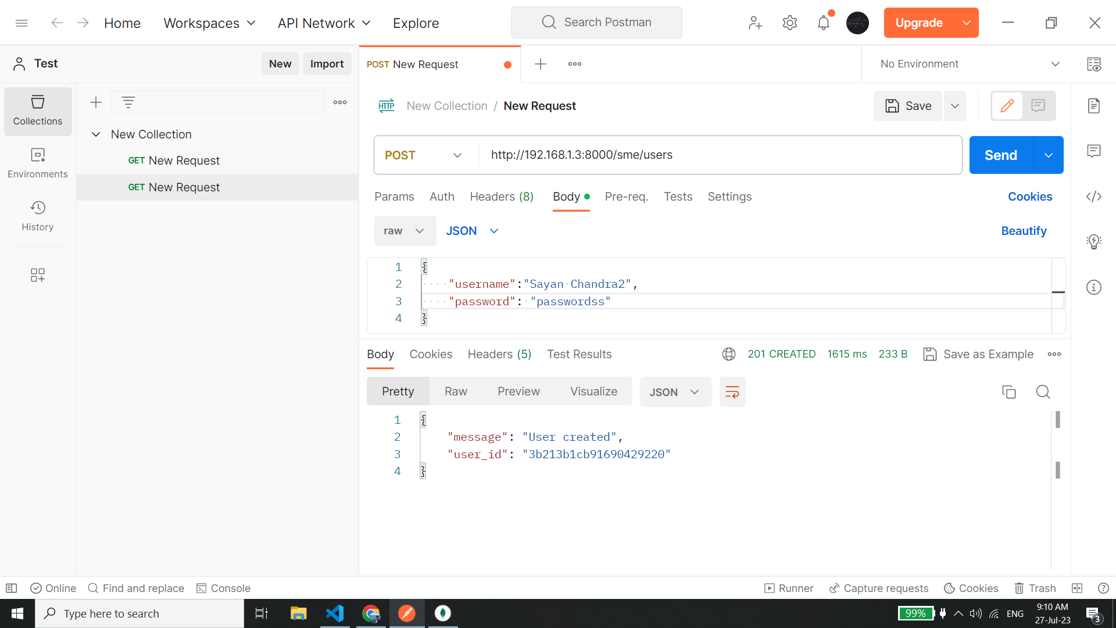The width and height of the screenshot is (1116, 628).
Task: Click the request URL input field
Action: pos(720,155)
